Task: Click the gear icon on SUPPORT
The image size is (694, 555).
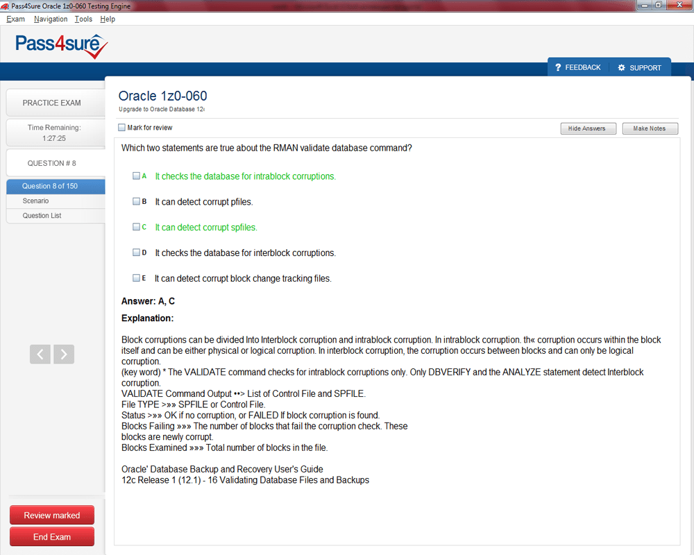Action: point(623,67)
